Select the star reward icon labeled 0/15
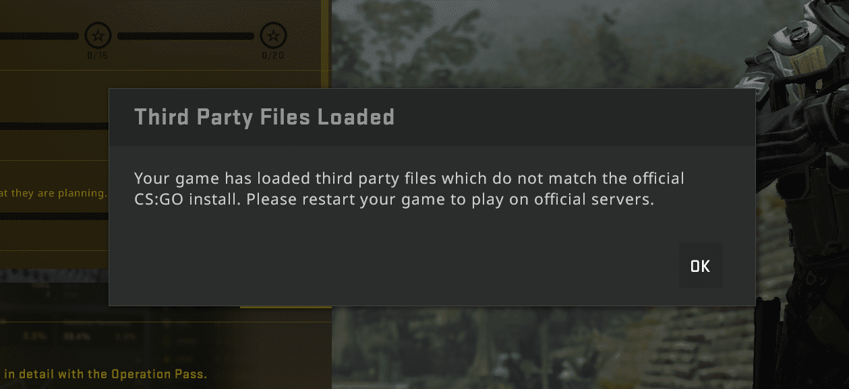The image size is (849, 389). (98, 36)
